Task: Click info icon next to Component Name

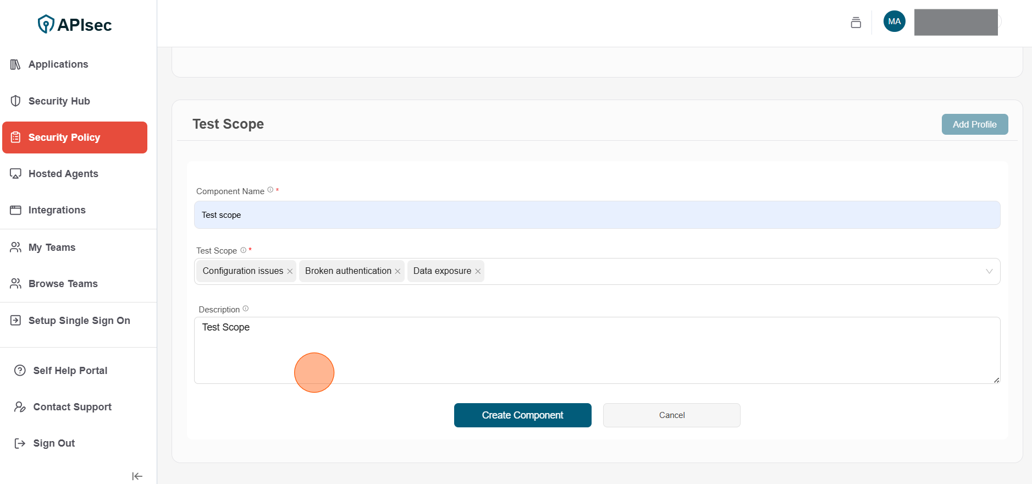Action: [270, 190]
